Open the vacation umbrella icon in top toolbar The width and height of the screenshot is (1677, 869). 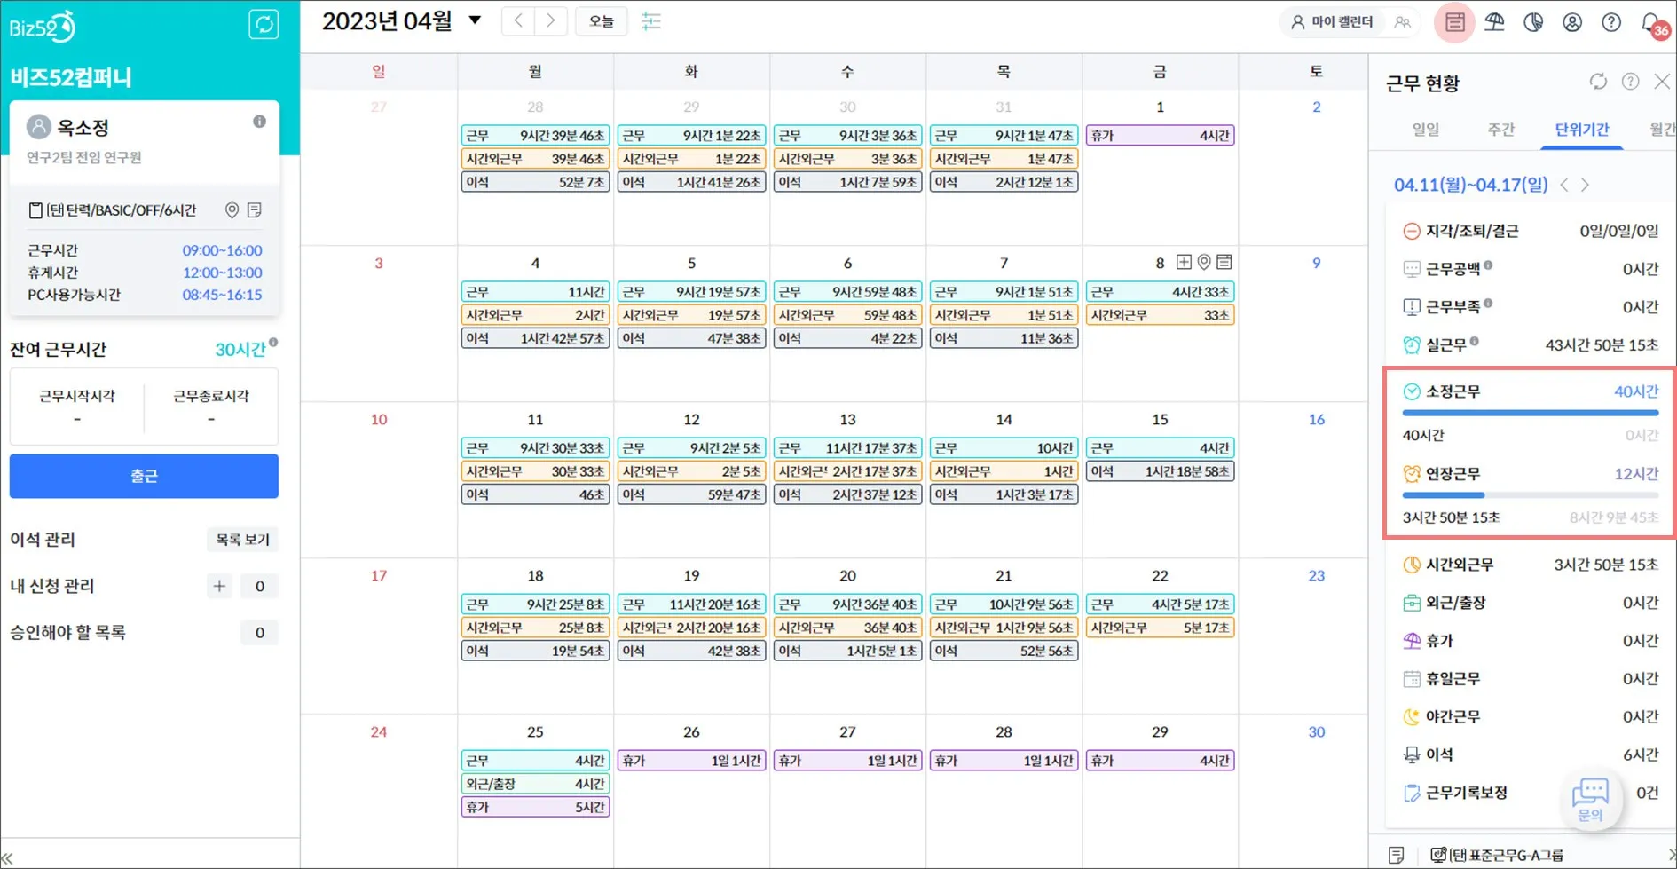[x=1494, y=22]
